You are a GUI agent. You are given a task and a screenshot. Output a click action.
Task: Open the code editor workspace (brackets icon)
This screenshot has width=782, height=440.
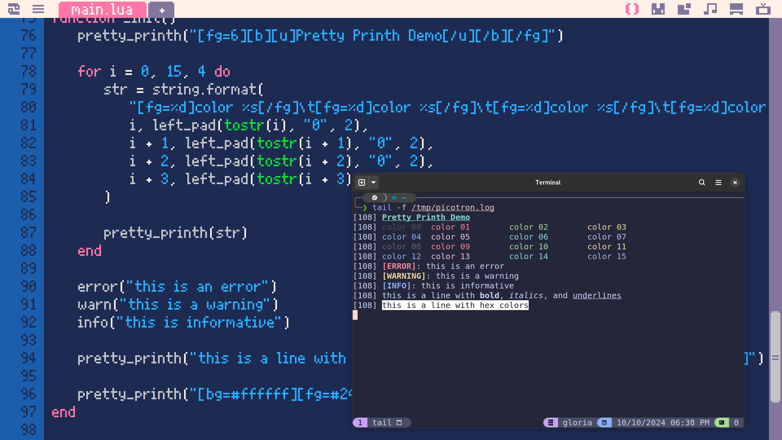[x=632, y=9]
